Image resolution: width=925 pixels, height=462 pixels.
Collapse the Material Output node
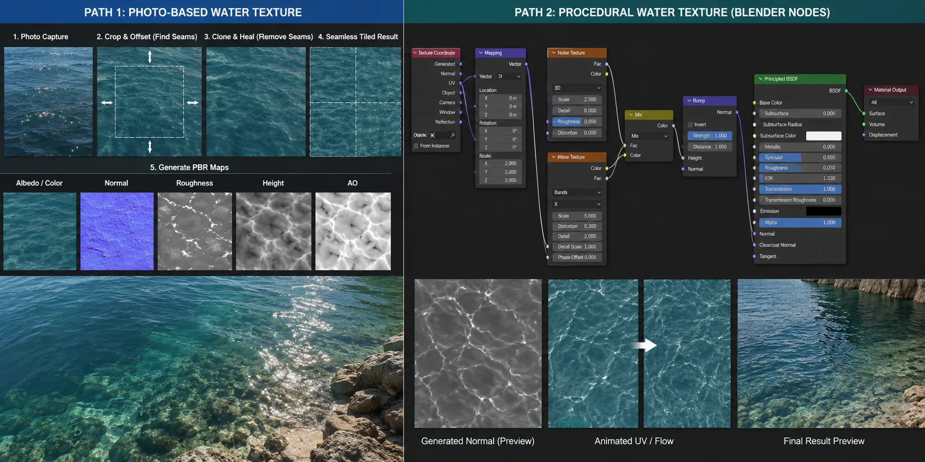coord(870,90)
